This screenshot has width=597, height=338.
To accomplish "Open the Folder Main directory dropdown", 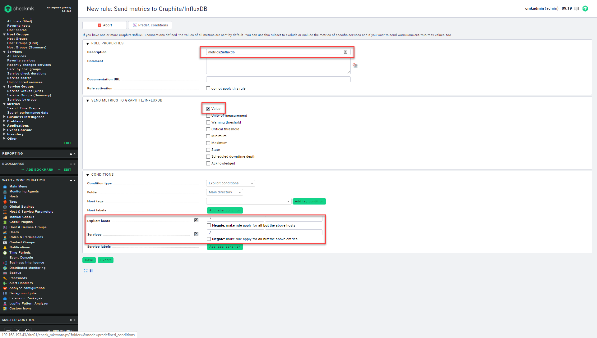I will pos(224,192).
